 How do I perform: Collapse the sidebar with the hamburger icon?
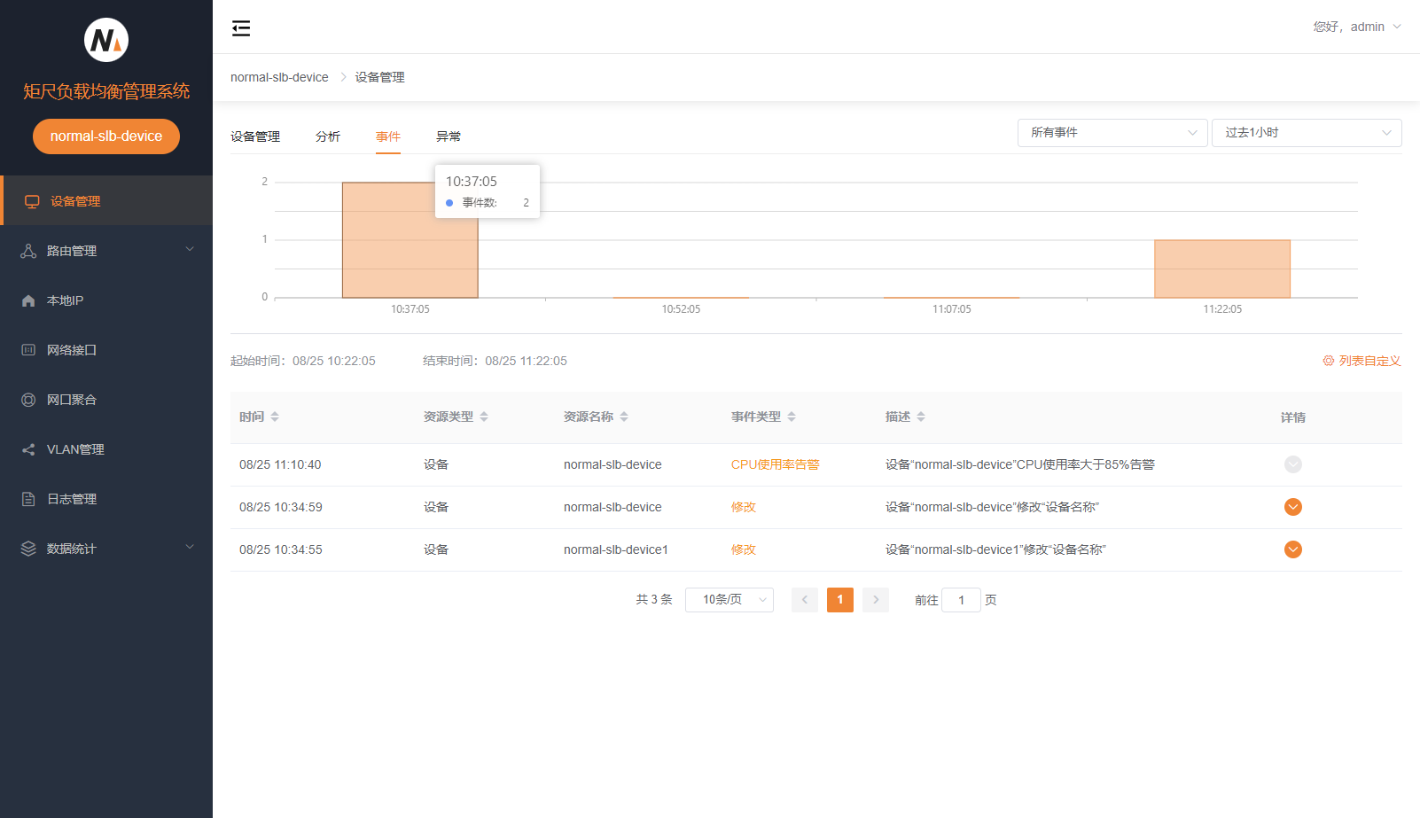tap(241, 28)
